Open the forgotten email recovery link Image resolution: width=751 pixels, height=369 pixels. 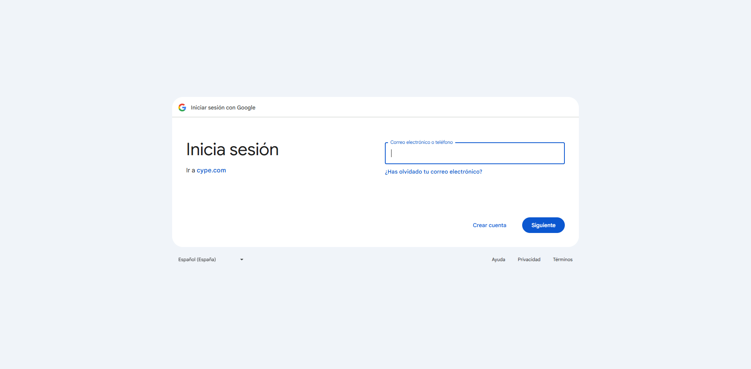coord(433,172)
